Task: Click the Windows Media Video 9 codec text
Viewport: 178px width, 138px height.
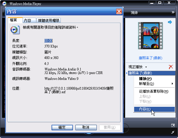Action: click(61, 79)
